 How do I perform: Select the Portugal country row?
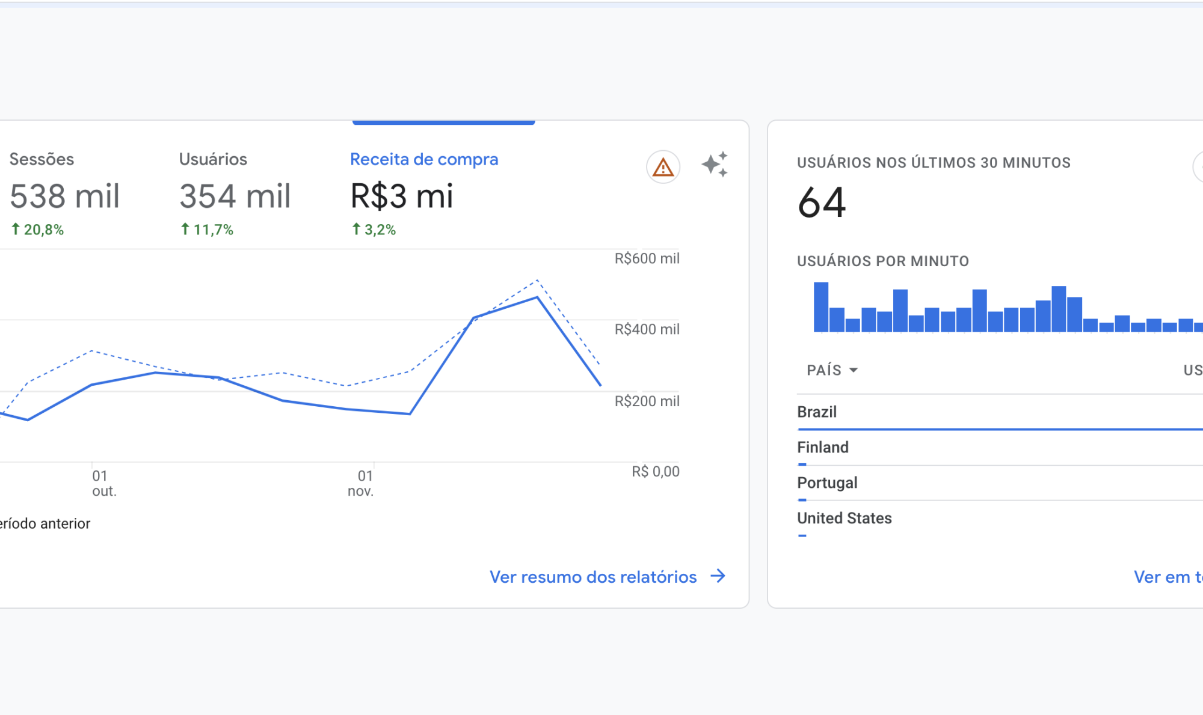click(1000, 484)
